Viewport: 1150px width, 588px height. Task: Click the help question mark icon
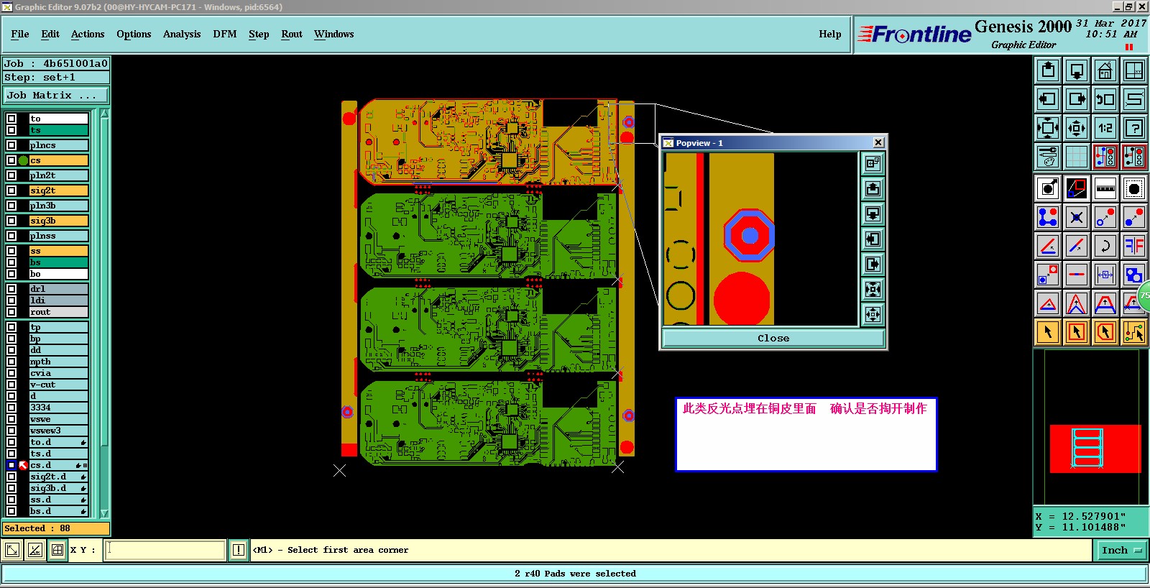click(1133, 128)
